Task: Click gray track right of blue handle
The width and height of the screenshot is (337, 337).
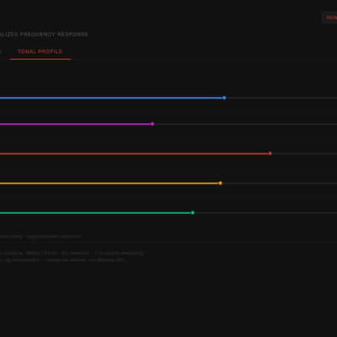Action: [281, 98]
